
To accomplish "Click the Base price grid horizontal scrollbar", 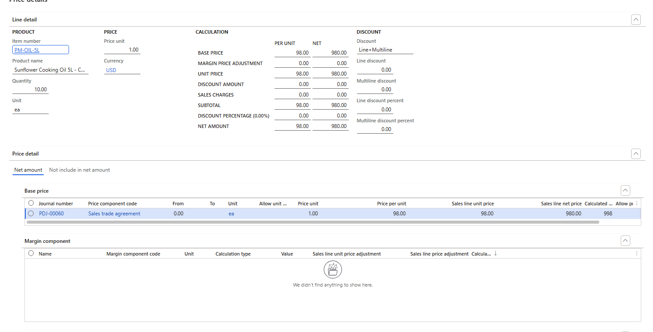I will click(313, 222).
